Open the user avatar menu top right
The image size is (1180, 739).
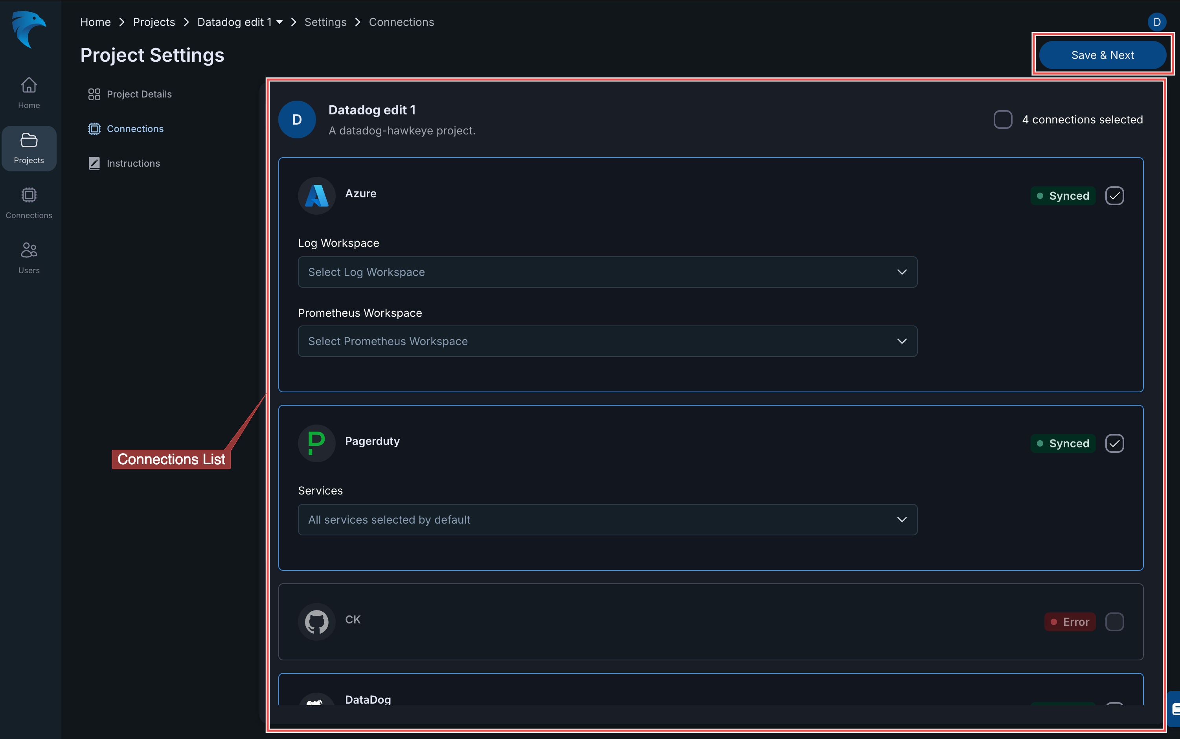tap(1156, 22)
